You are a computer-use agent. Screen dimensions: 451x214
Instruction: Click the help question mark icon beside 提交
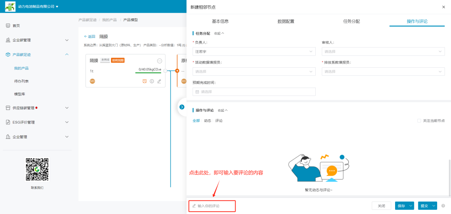point(443,206)
